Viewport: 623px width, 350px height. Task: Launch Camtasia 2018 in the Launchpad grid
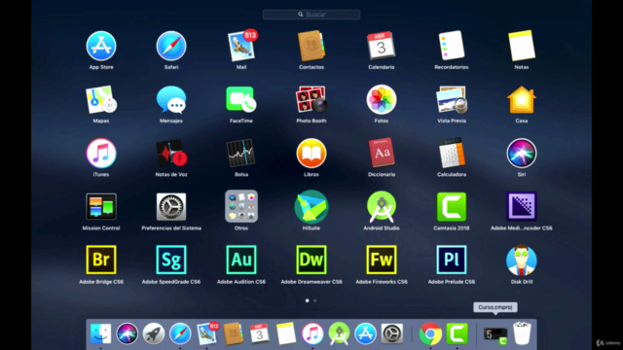coord(452,207)
